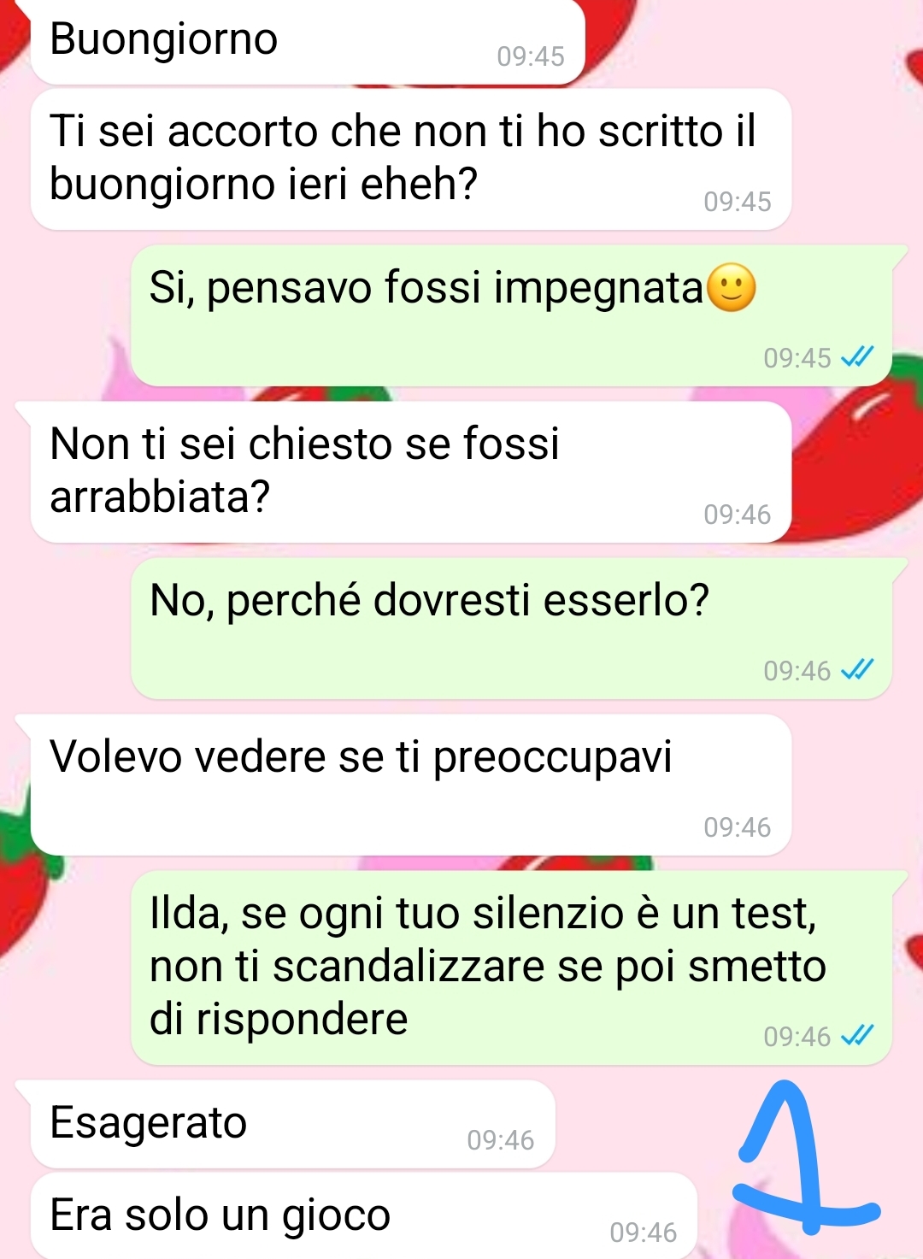This screenshot has width=923, height=1259.
Task: Tap the read ticks on 'Si, pensavo fossi impegnata'
Action: [x=857, y=357]
